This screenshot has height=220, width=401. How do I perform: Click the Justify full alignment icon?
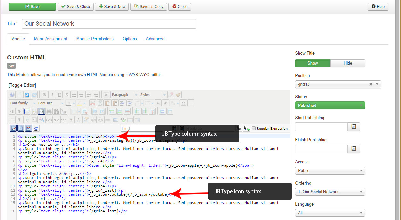[x=74, y=95]
